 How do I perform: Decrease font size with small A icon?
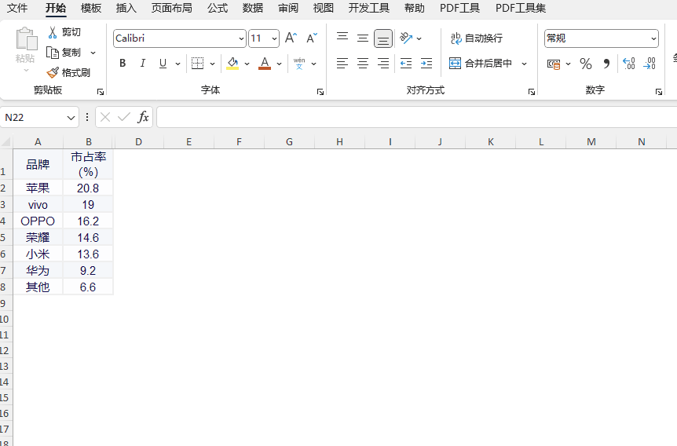[311, 38]
